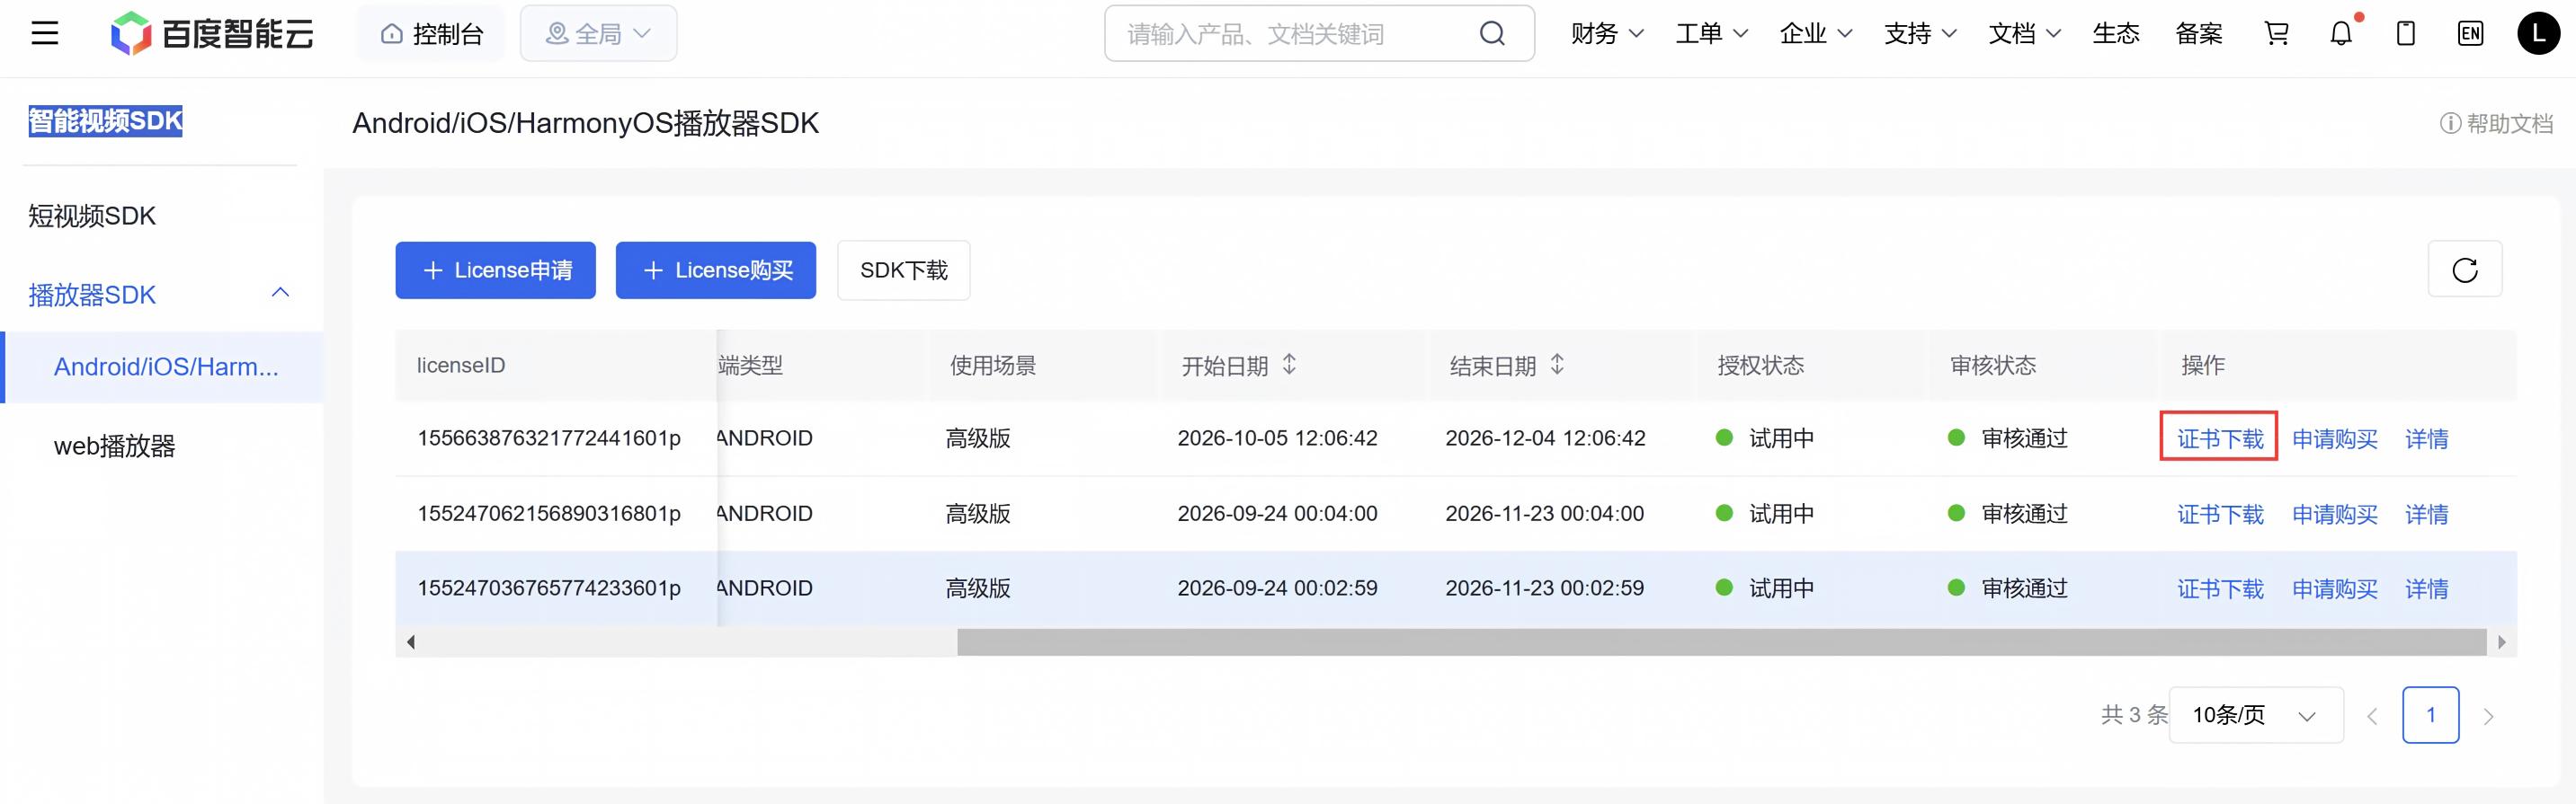Expand the 财务 menu
2576x804 pixels.
point(1607,34)
